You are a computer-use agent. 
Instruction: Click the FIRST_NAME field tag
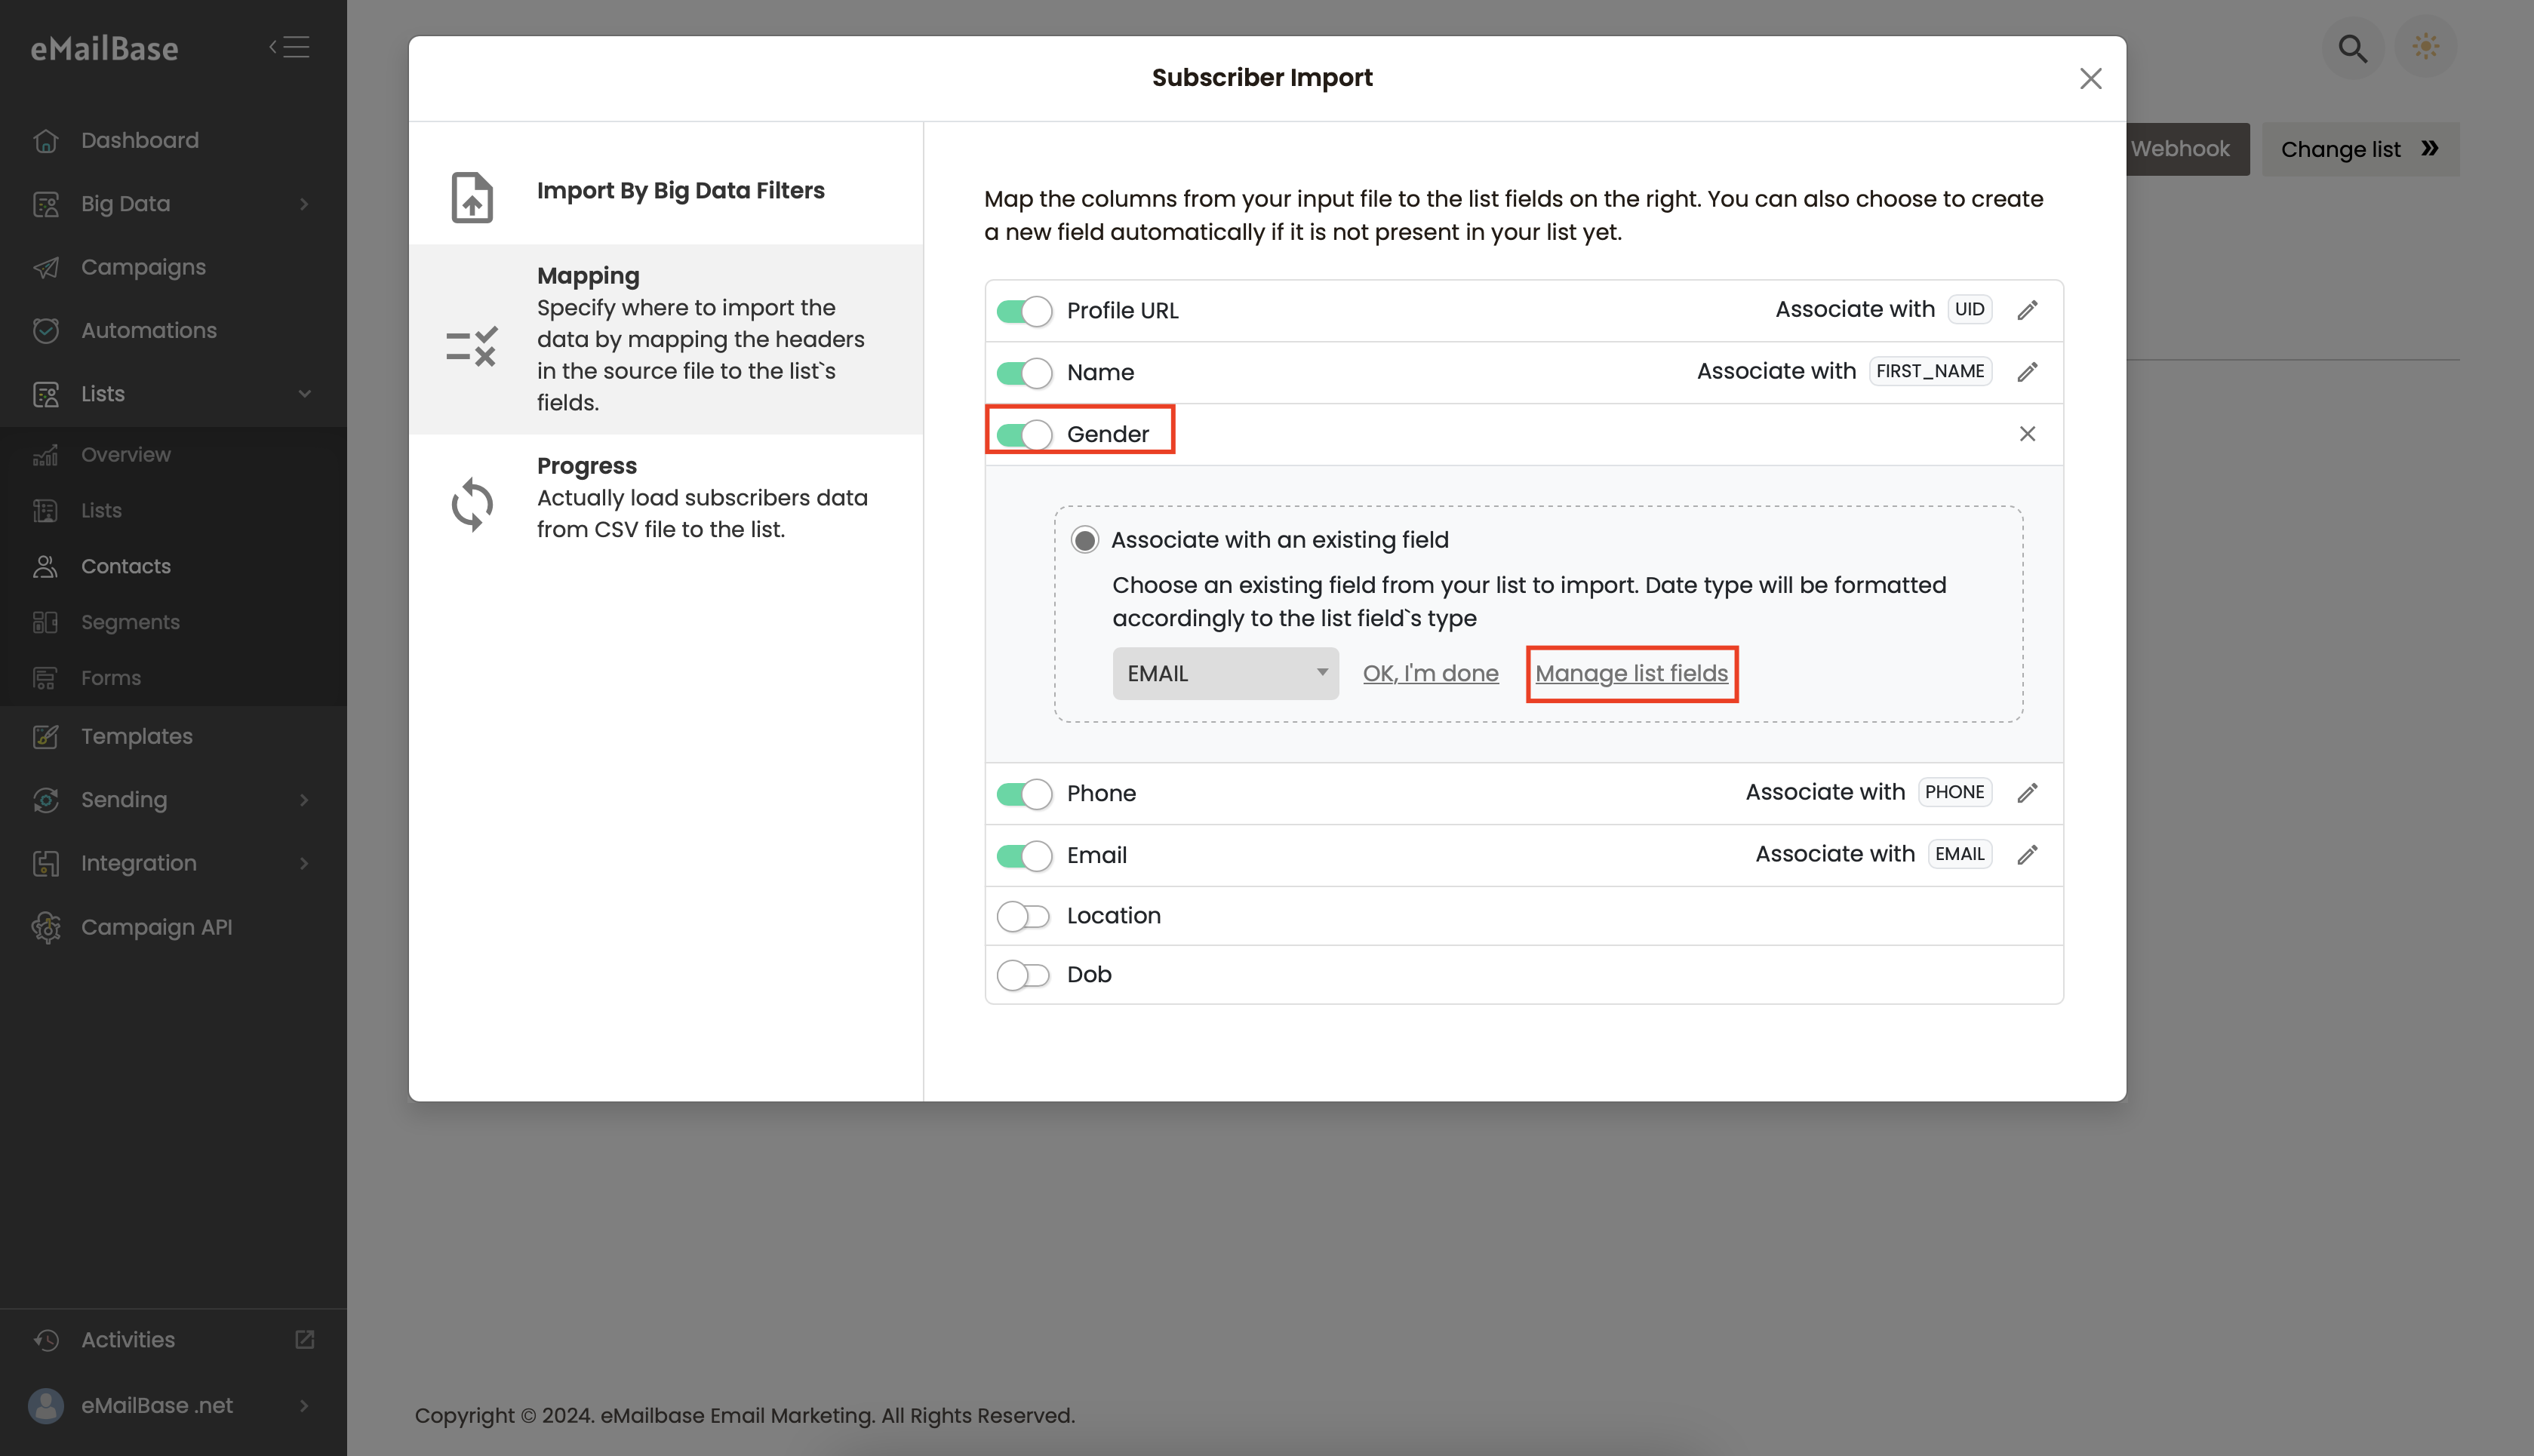(1930, 372)
